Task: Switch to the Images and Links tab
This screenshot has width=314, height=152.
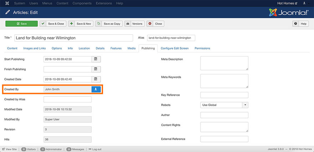Action: 35,48
